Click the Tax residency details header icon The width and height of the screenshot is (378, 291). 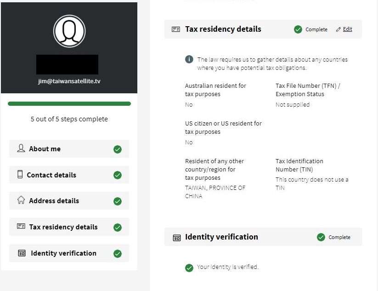[176, 29]
